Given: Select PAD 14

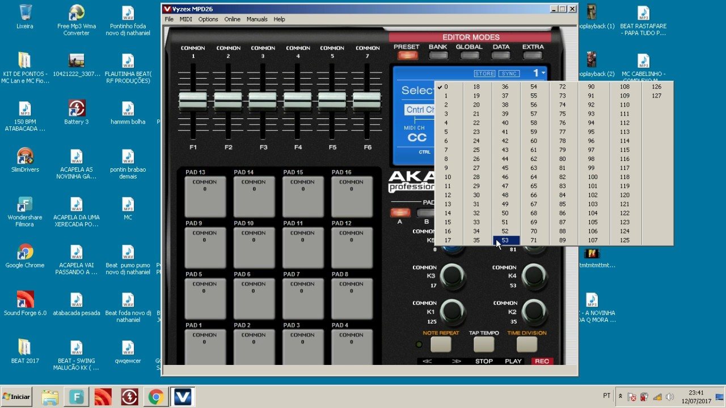Looking at the screenshot, I should pyautogui.click(x=254, y=197).
